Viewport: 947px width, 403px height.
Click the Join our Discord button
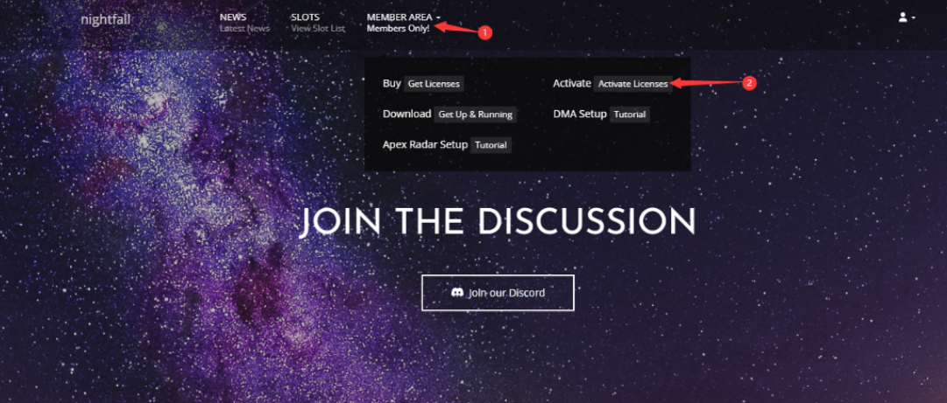(498, 293)
